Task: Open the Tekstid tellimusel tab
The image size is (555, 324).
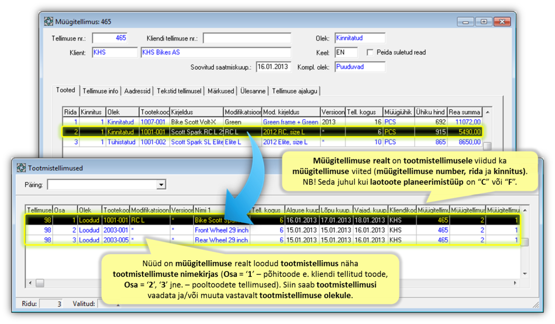Action: pyautogui.click(x=179, y=91)
